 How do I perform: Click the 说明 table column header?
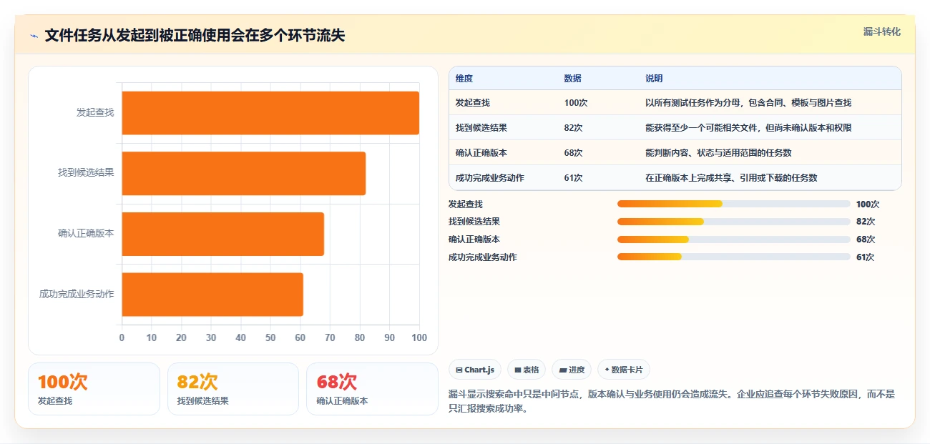pos(654,79)
